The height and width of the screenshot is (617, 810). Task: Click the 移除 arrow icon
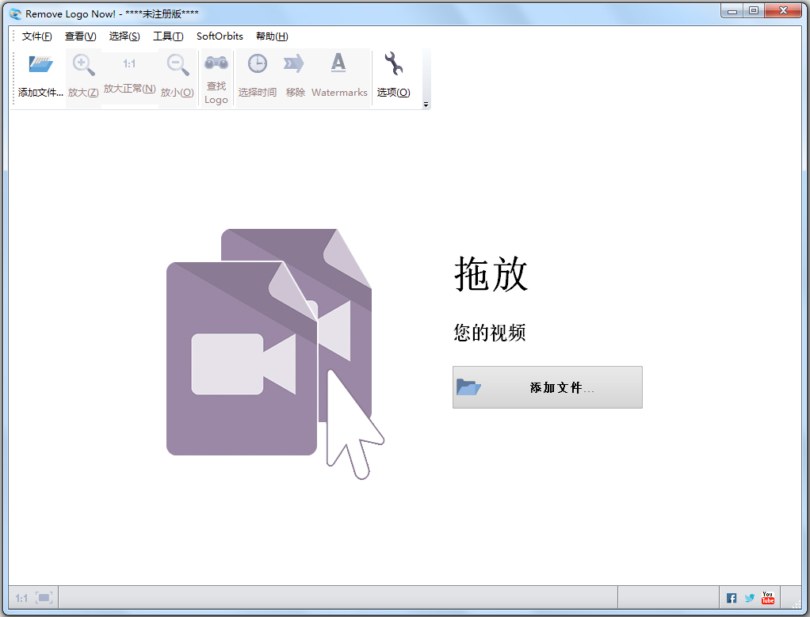(294, 64)
